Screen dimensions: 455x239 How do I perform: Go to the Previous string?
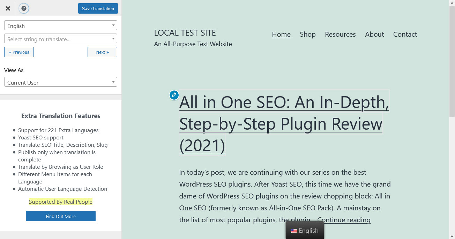(x=19, y=52)
